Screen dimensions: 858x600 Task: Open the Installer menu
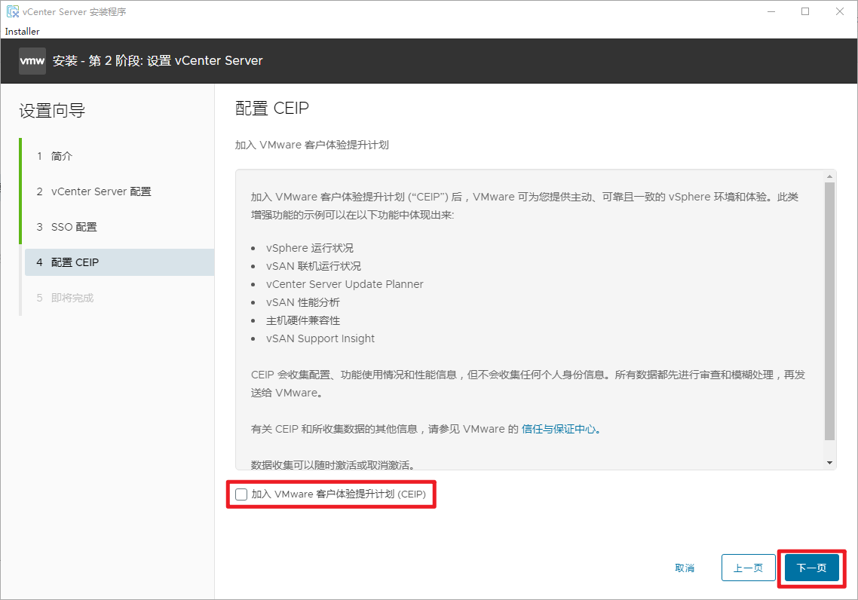(x=22, y=32)
